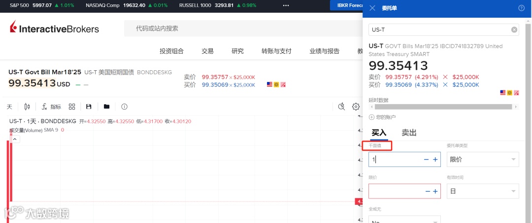Click the RUSSELL 1000 ticker entry
532x223 pixels.
pos(218,5)
